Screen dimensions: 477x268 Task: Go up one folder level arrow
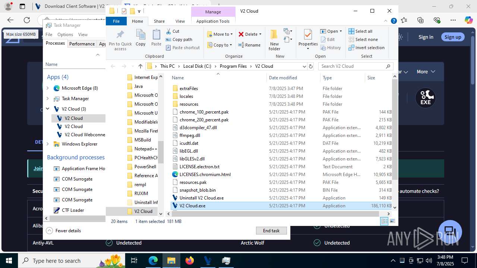pyautogui.click(x=140, y=66)
